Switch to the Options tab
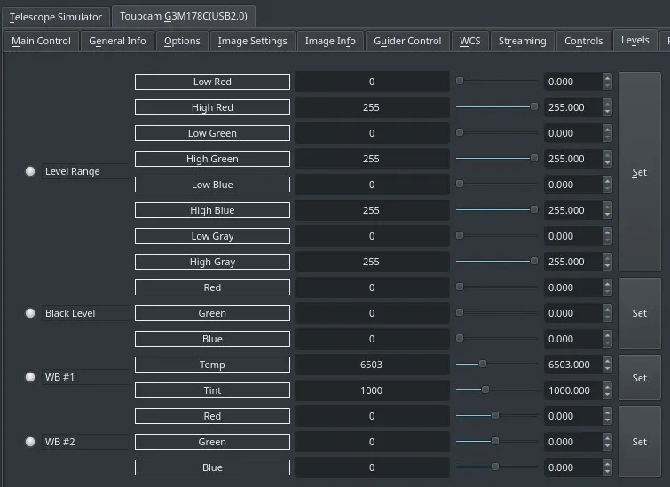Screen dimensions: 670x487 coord(182,41)
